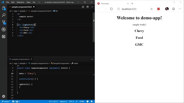Click src in the top breadcrumb

click(x=11, y=11)
